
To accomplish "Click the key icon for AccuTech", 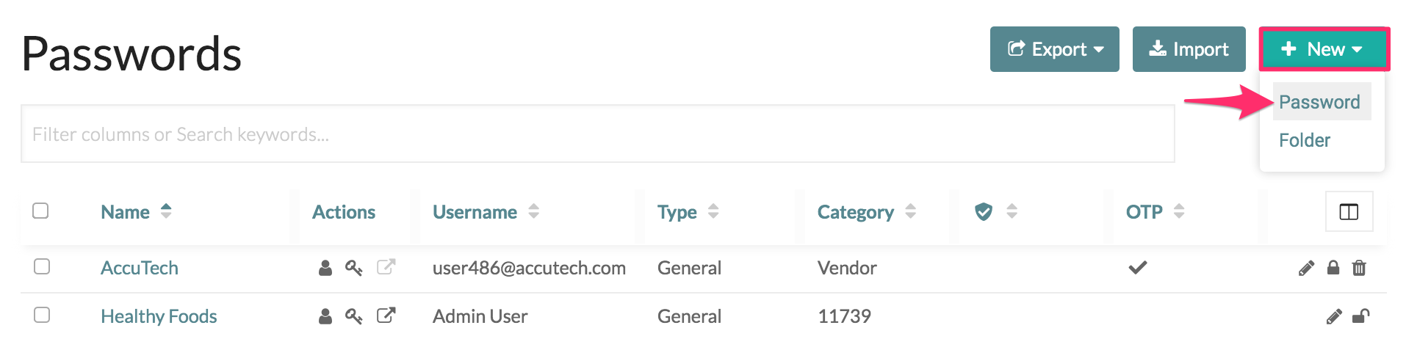I will [354, 268].
